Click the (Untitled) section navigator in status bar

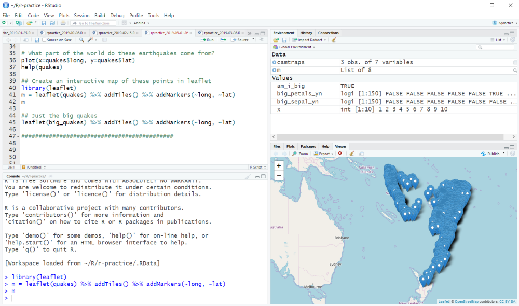coord(34,168)
